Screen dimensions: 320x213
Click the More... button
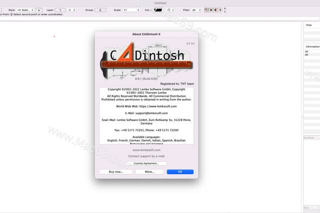tap(149, 172)
